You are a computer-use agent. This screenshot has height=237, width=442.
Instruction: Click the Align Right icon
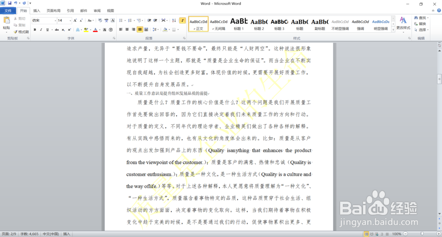[x=133, y=29]
